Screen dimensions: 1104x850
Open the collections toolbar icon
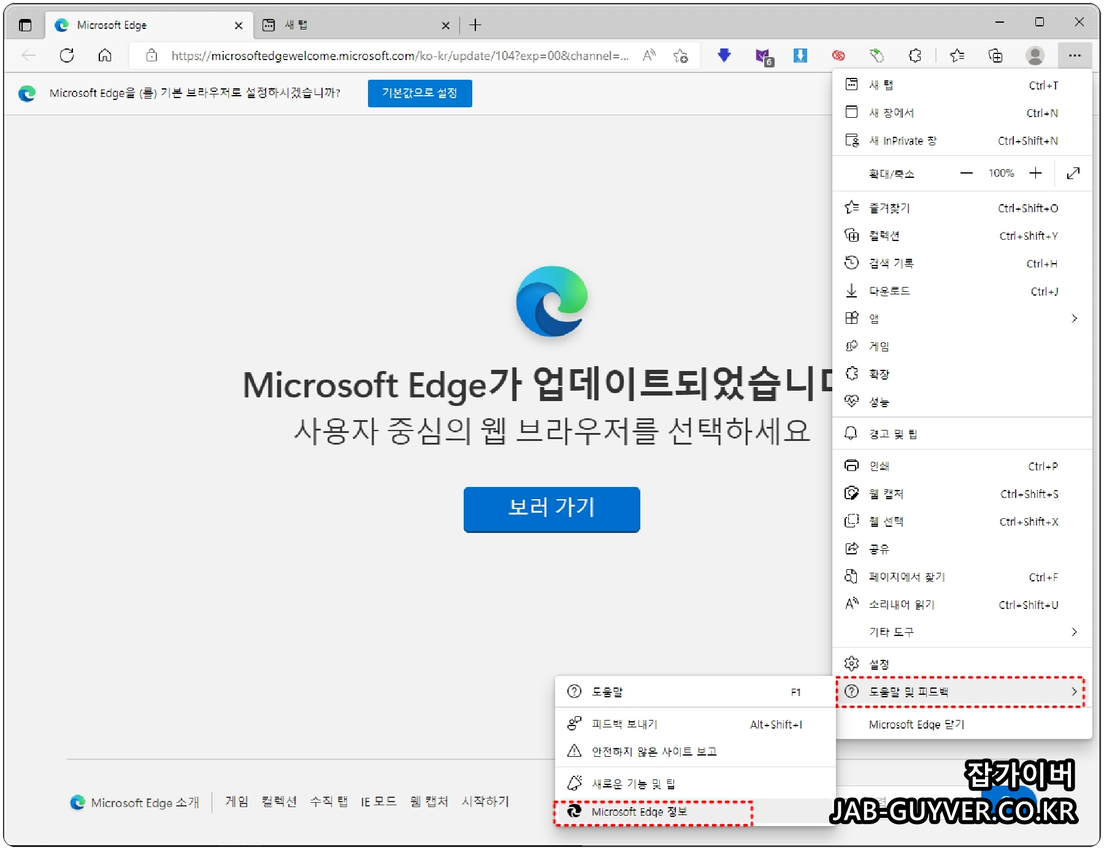tap(995, 56)
